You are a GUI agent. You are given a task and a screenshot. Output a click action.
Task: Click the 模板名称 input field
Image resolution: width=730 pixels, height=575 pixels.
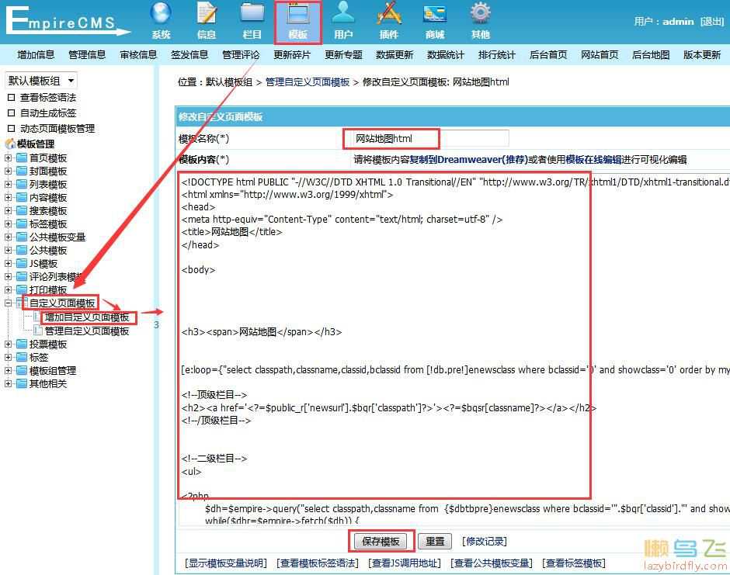[x=431, y=139]
